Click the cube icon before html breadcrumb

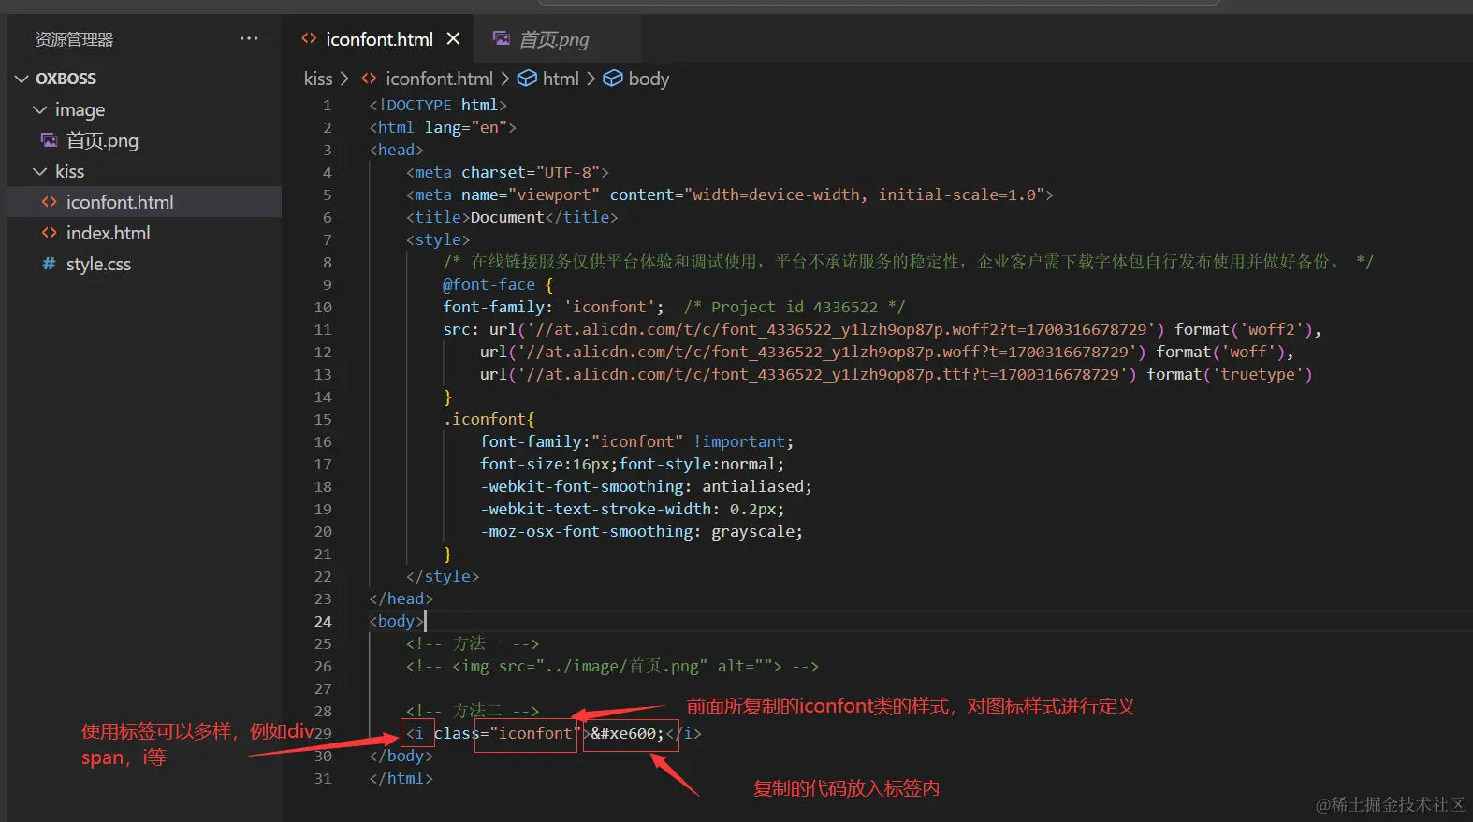[528, 79]
